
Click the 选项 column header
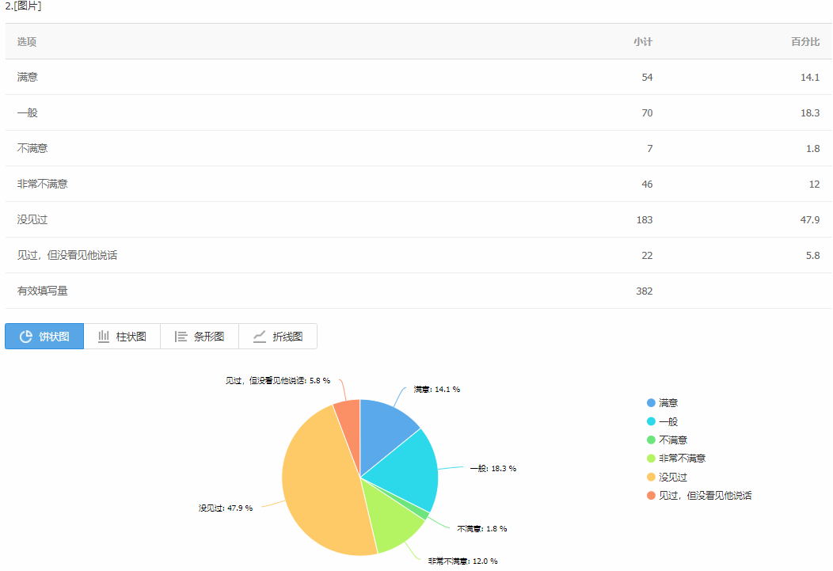[27, 42]
